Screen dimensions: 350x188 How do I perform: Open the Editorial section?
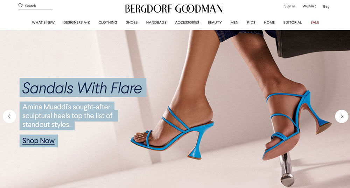(292, 22)
